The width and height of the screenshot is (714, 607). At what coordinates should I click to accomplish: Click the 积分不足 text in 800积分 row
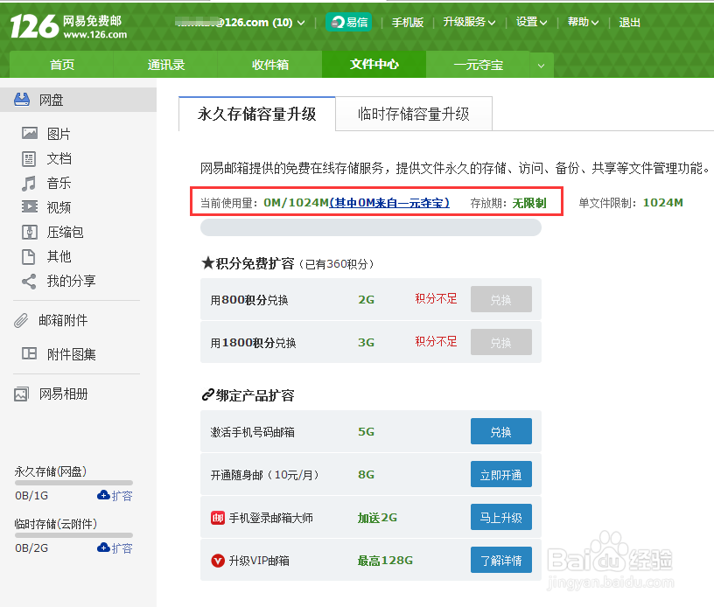coord(436,298)
